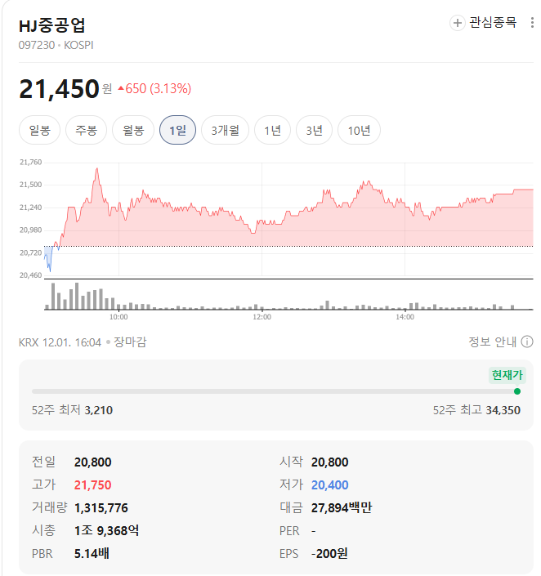
Task: Click the EPS value -200원
Action: coord(329,553)
